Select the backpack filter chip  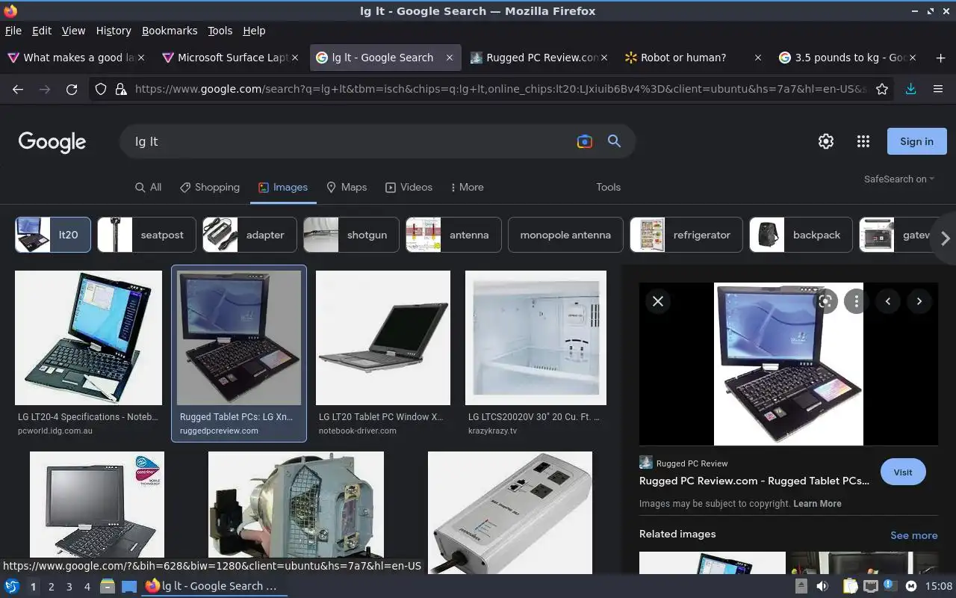point(801,235)
